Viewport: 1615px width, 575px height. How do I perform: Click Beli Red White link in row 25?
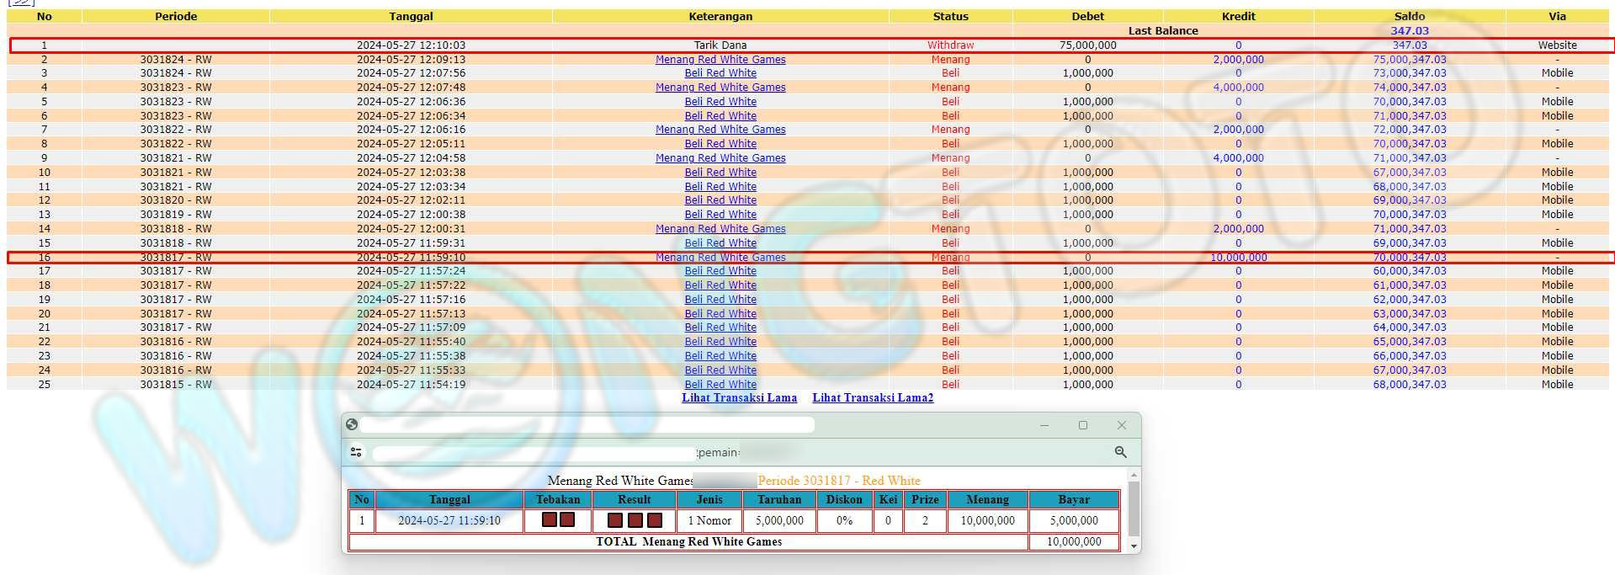tap(720, 384)
